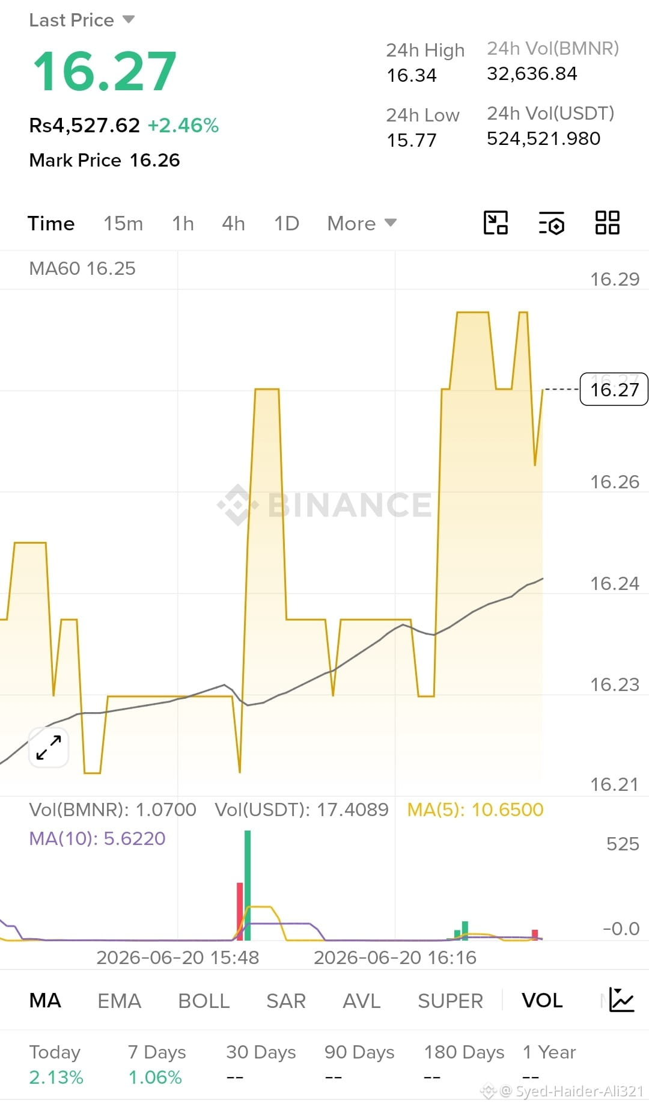Viewport: 649px width, 1106px height.
Task: Switch to the 4h interval tab
Action: (x=233, y=223)
